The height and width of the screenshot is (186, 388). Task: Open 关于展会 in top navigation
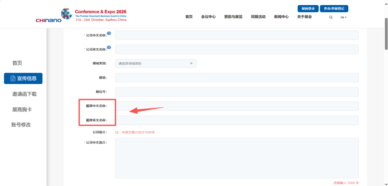(x=304, y=17)
